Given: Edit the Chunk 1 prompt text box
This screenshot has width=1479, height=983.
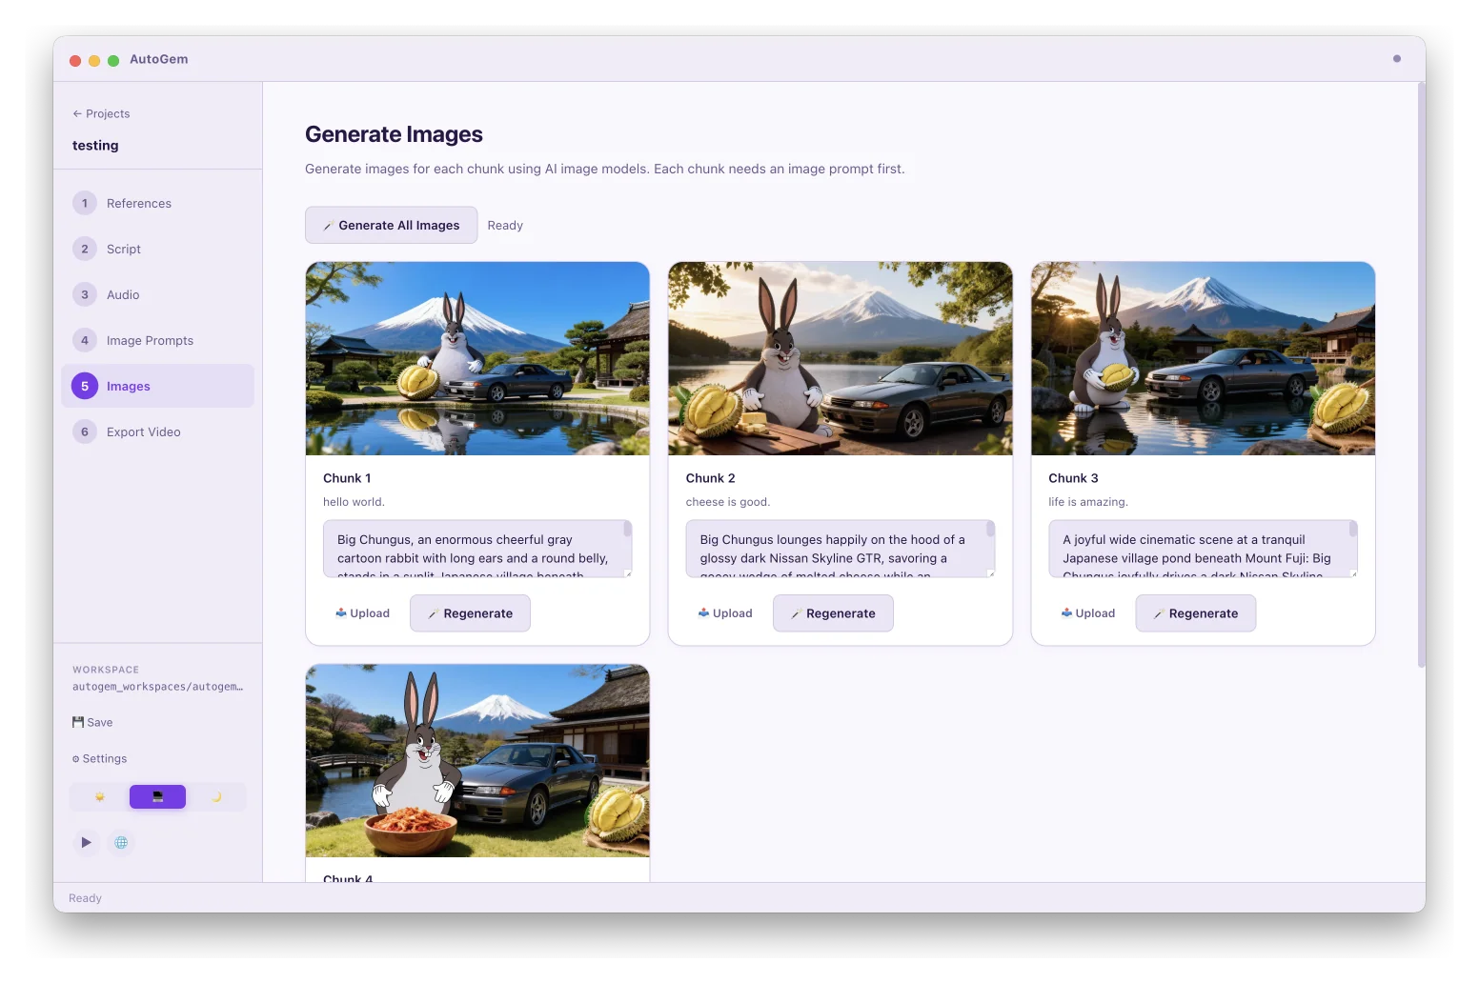Looking at the screenshot, I should coord(477,549).
